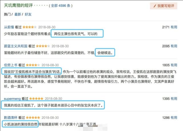Open user 从前慢's profile

click(9, 27)
